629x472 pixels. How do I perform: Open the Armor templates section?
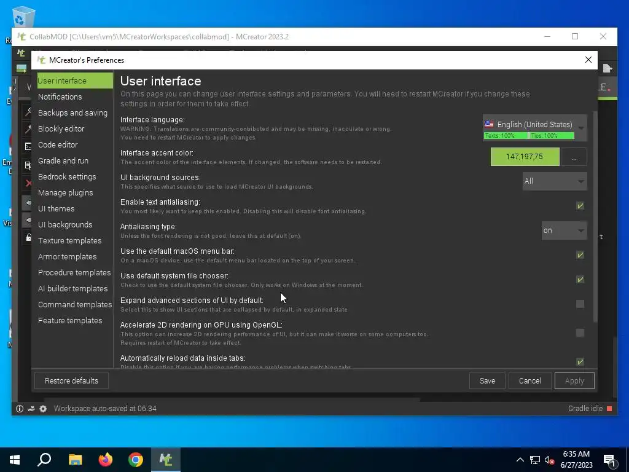tap(67, 257)
